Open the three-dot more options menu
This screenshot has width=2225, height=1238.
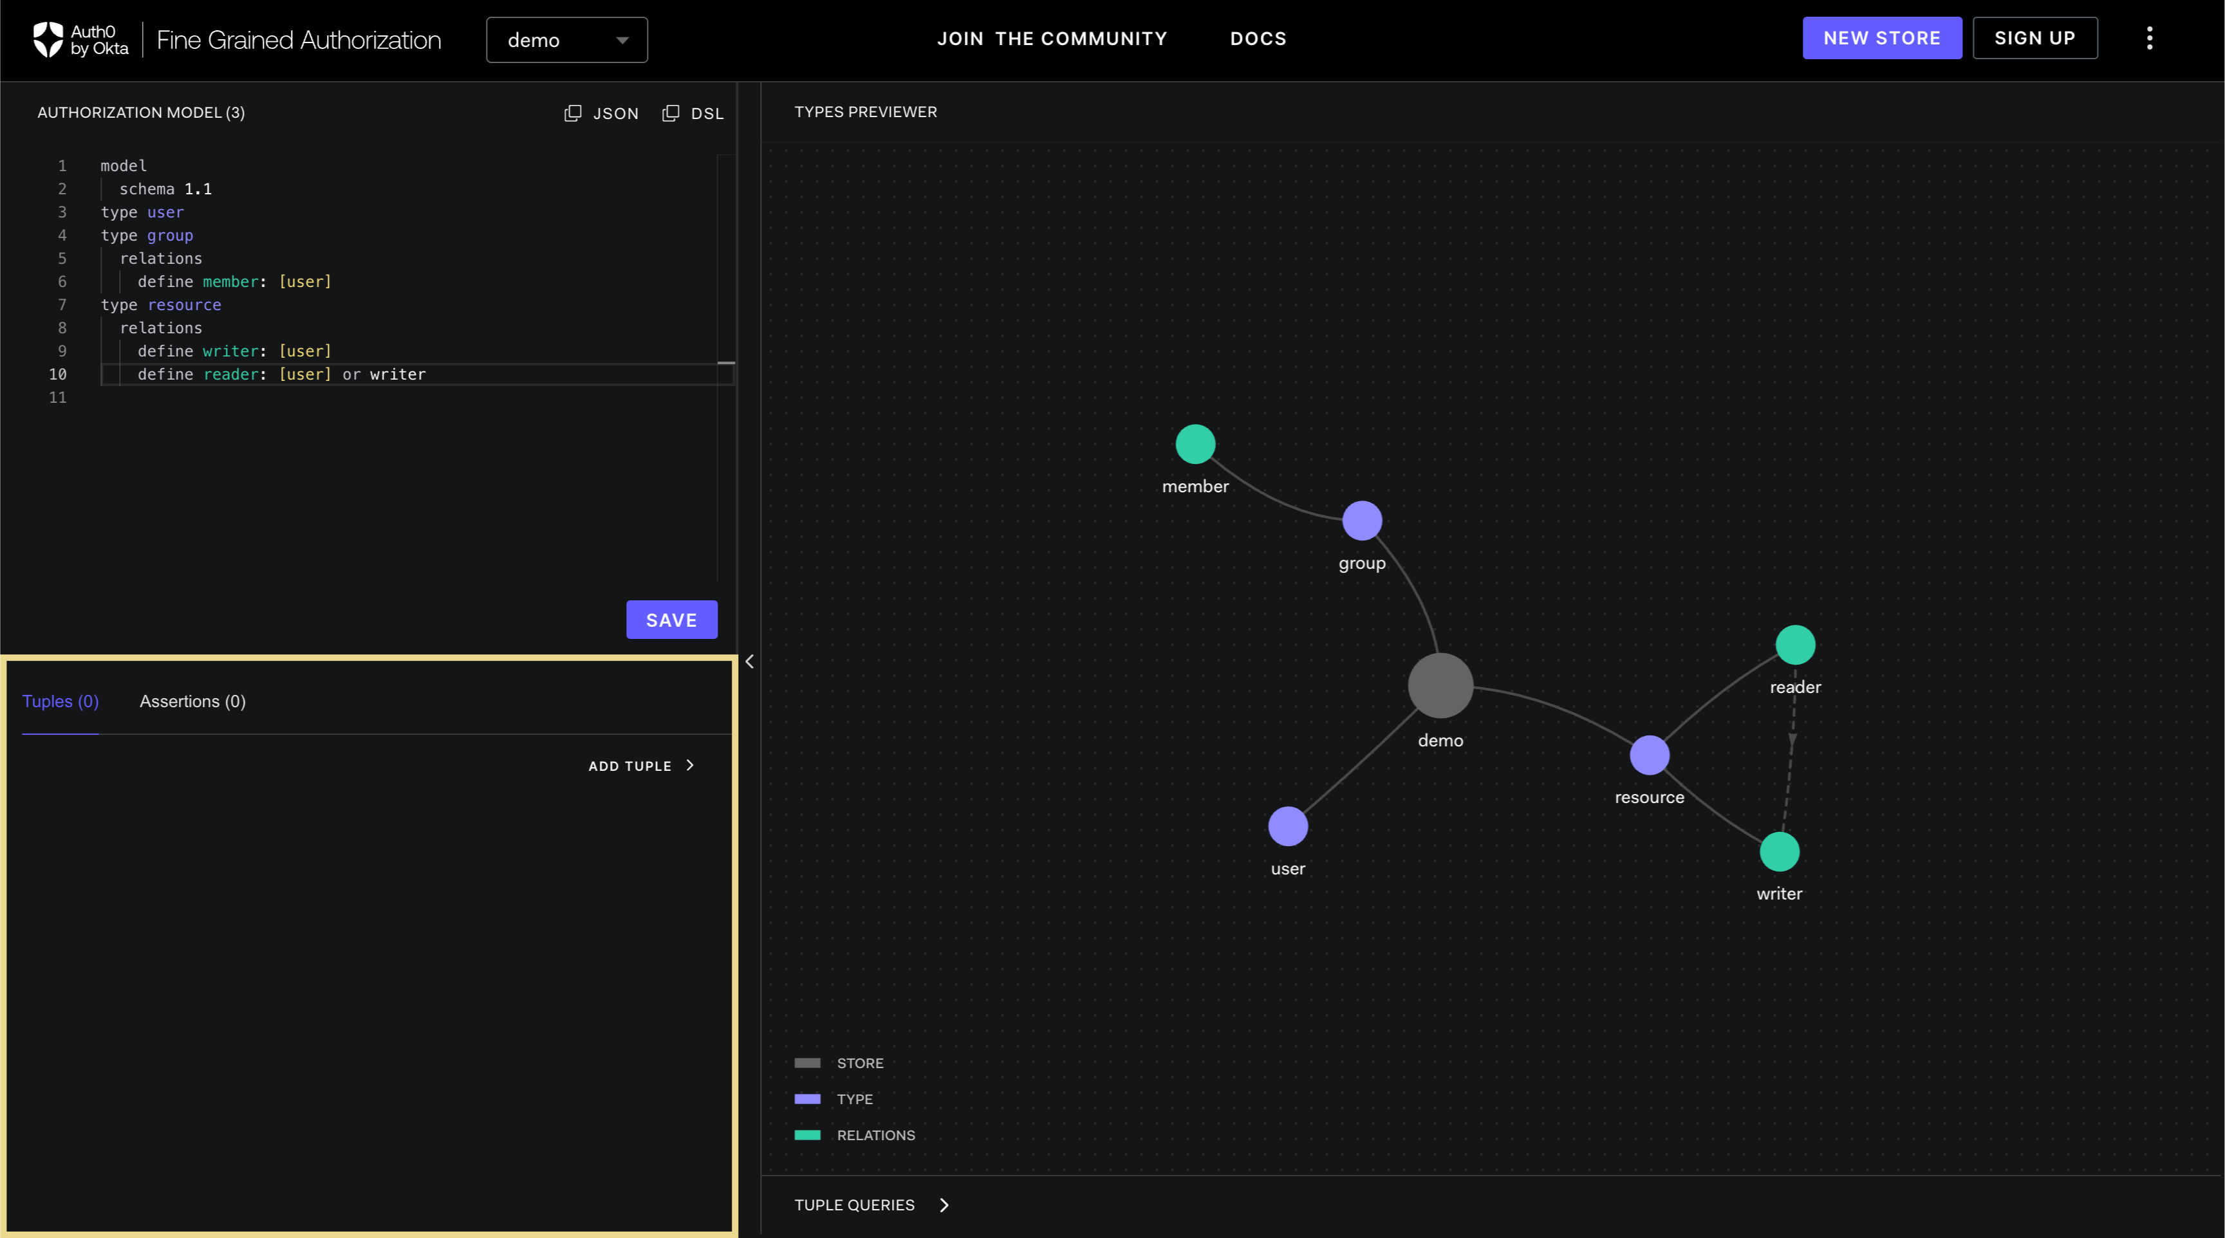click(2150, 38)
